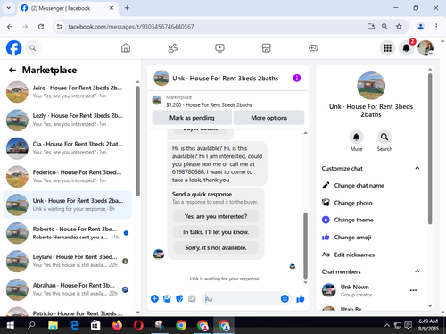The width and height of the screenshot is (446, 334).
Task: Open the notifications bell with badge
Action: 407,48
